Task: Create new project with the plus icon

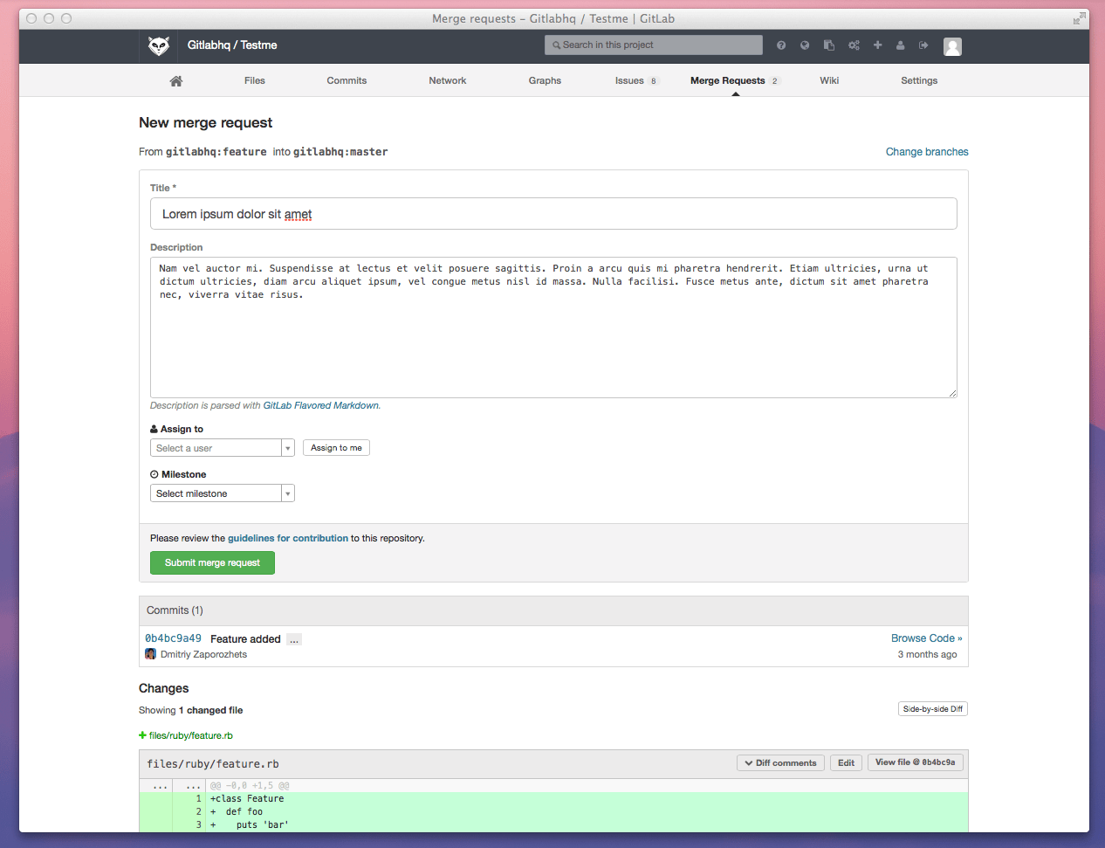Action: (877, 45)
